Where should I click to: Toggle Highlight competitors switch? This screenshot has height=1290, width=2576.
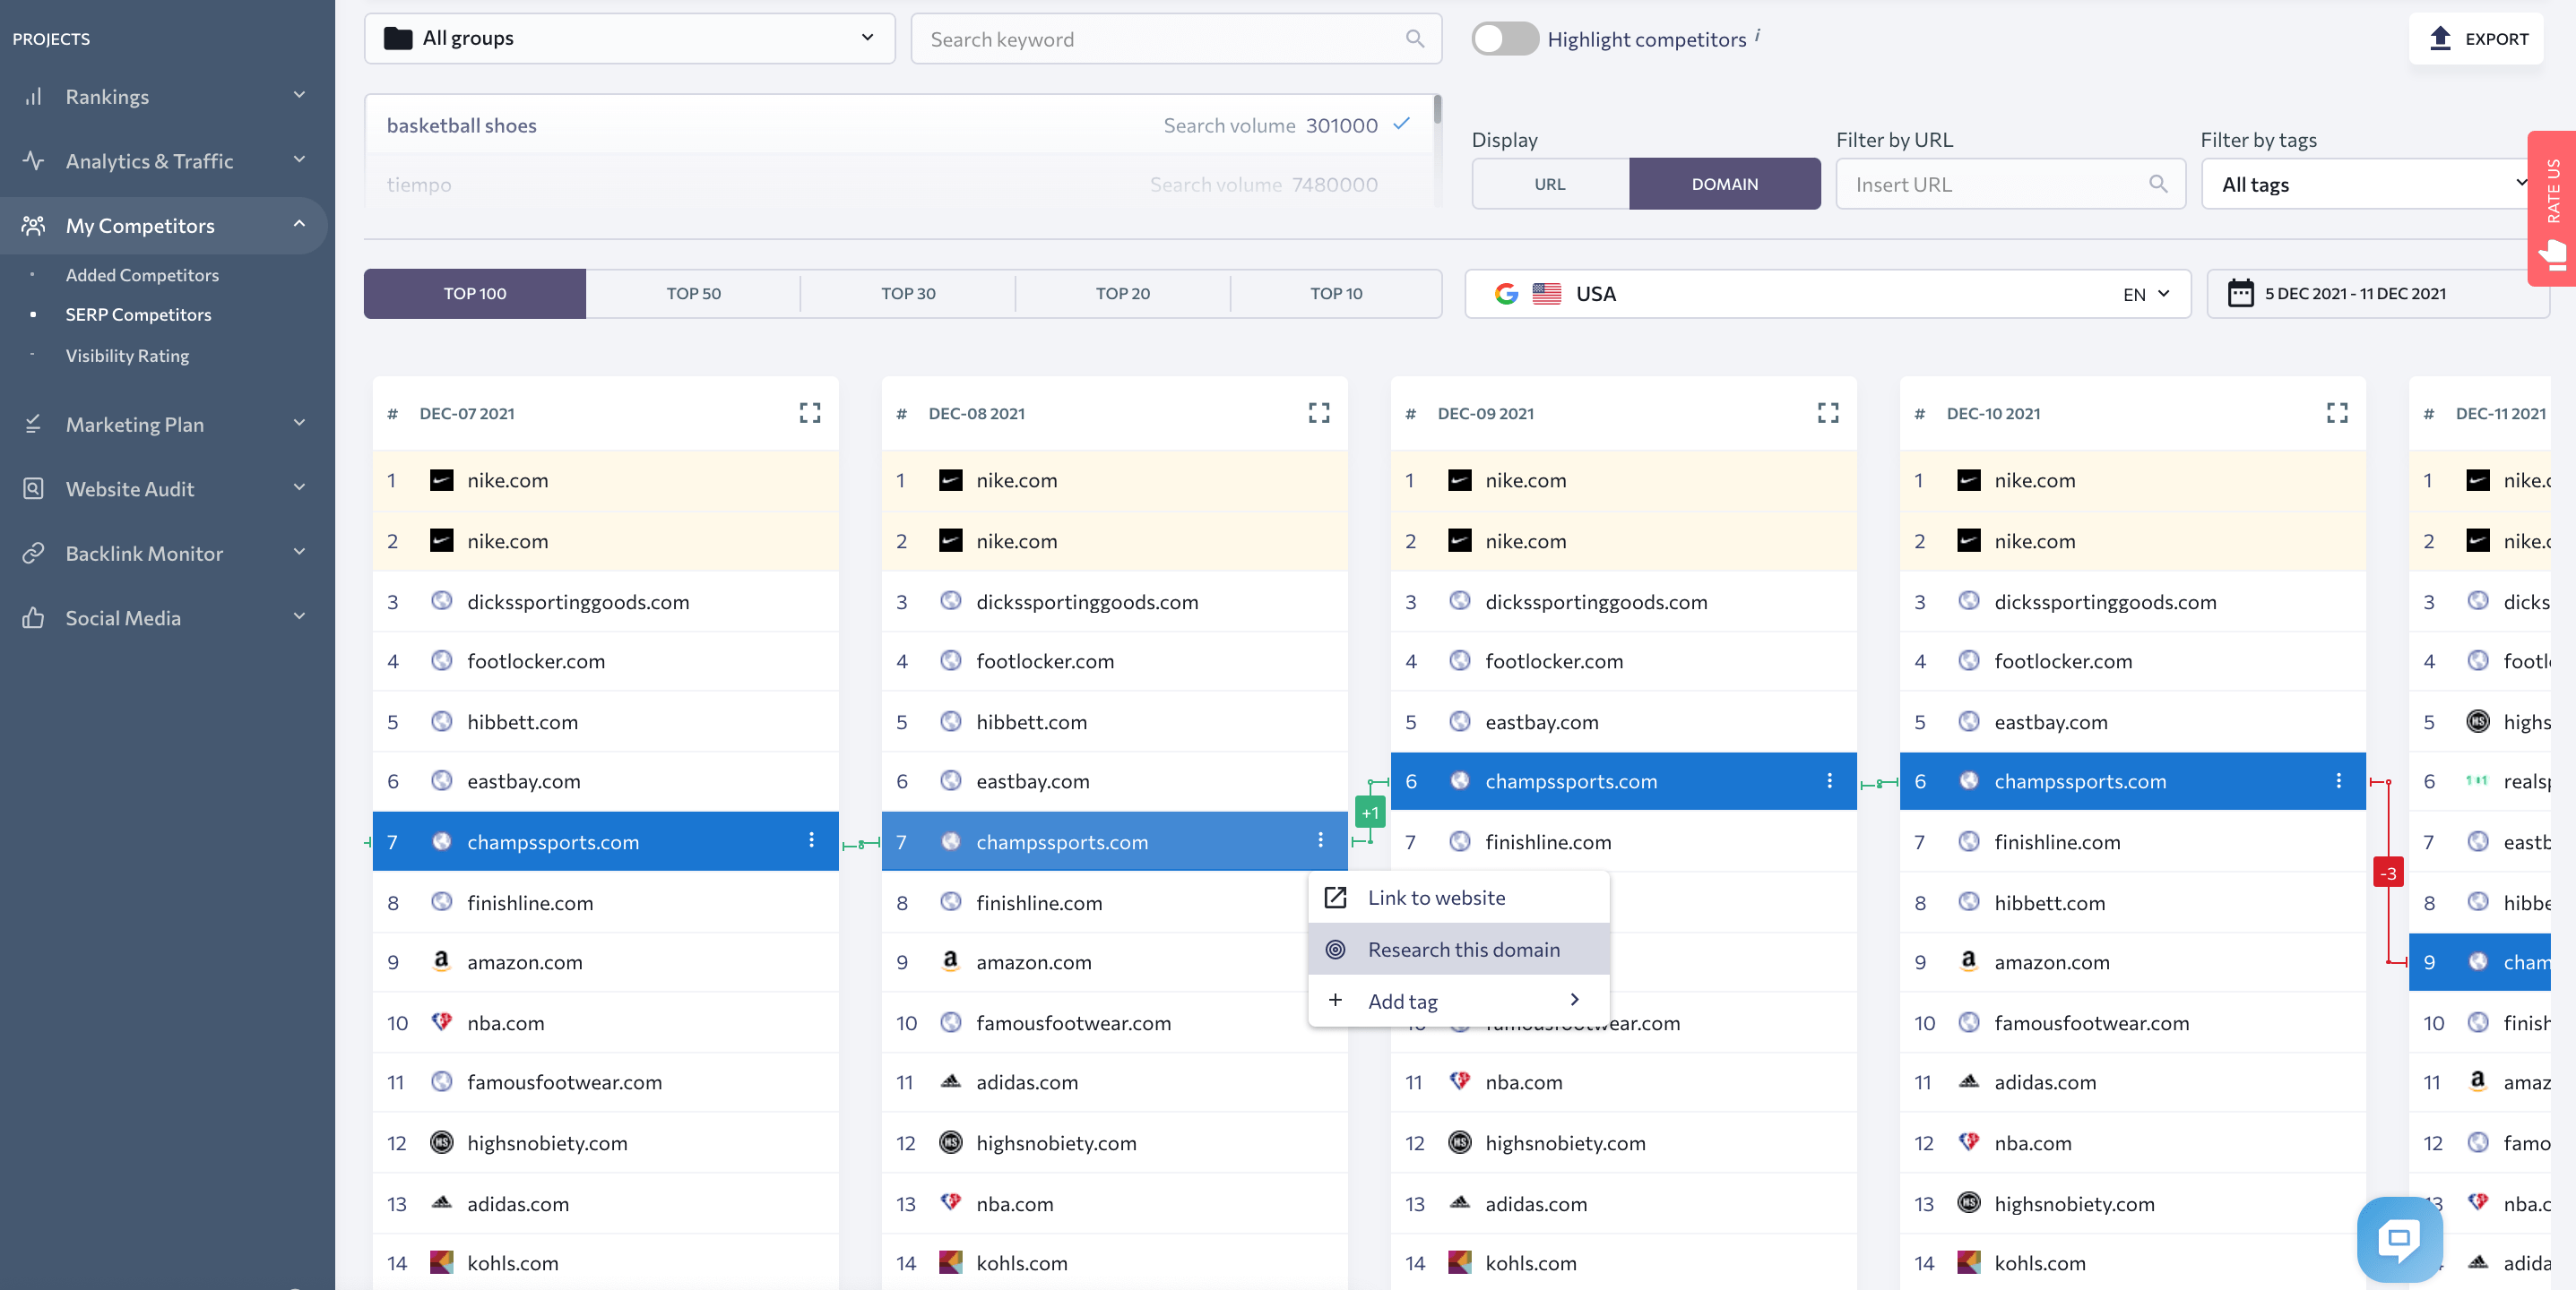click(1504, 39)
